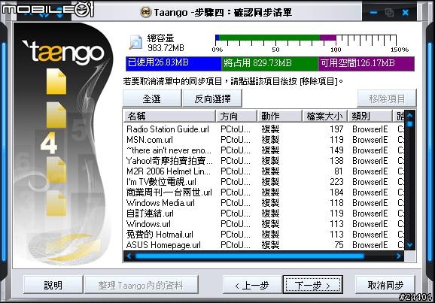Viewport: 435px width, 303px height.
Task: Sort list by 類別 column header
Action: point(370,116)
